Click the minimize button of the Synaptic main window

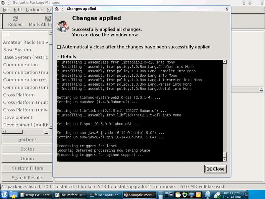pos(244,3)
